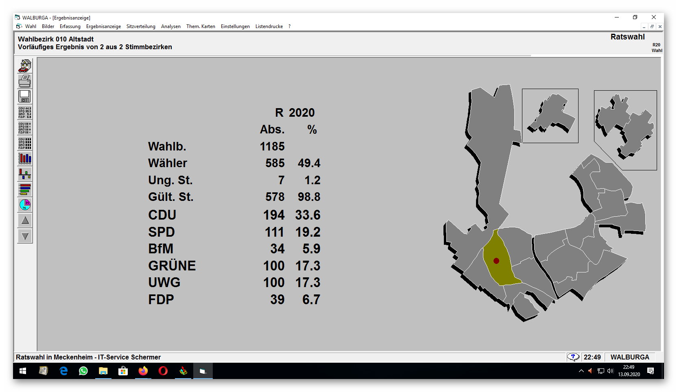
Task: Open the Wahl menu
Action: [x=31, y=26]
